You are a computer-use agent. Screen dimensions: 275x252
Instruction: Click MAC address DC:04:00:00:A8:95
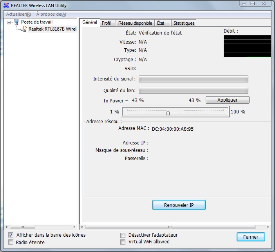coord(173,129)
